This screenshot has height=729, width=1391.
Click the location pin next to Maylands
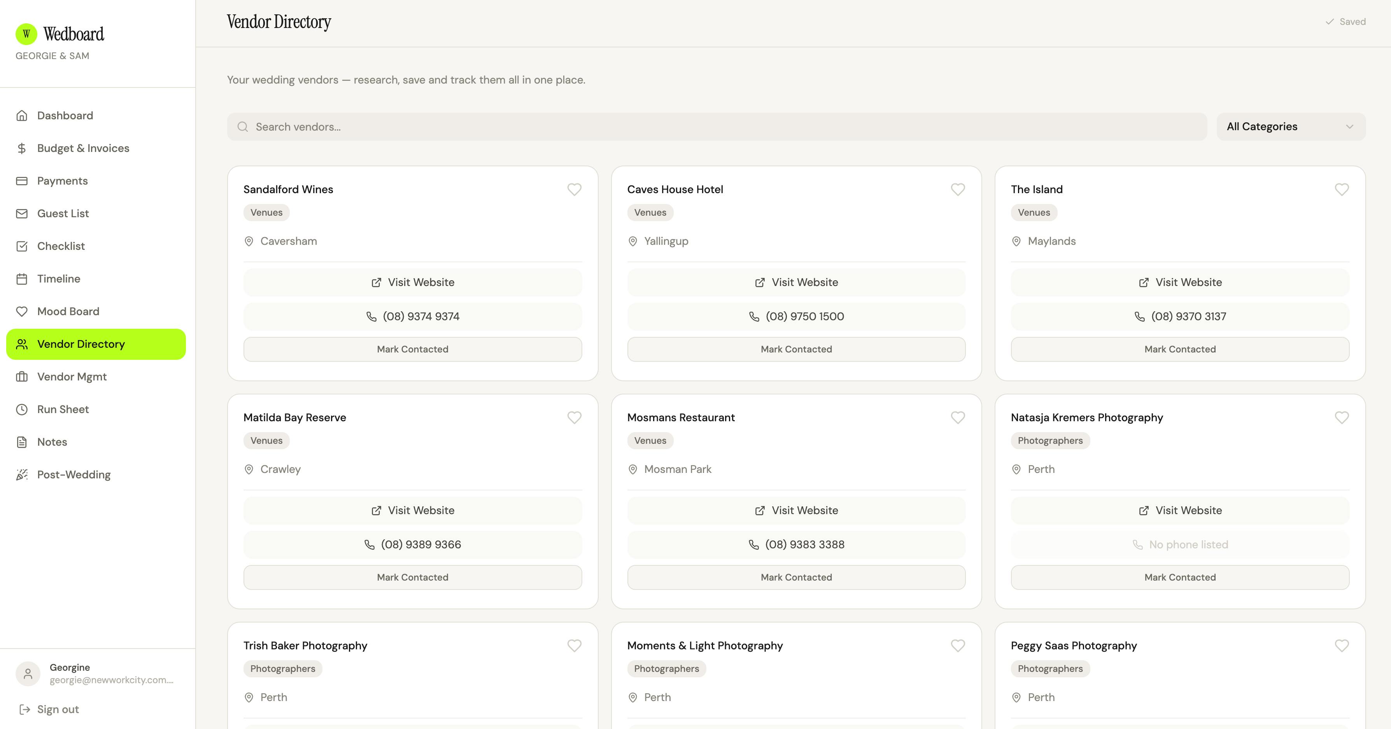click(1016, 241)
